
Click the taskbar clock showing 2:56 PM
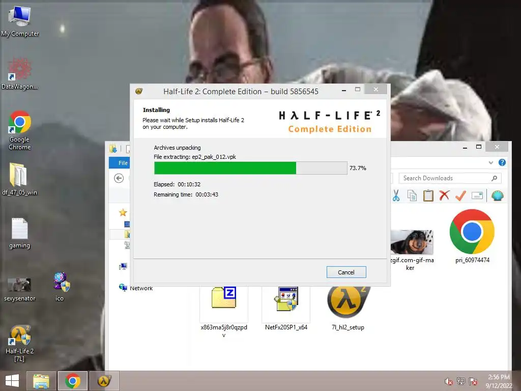(x=499, y=381)
